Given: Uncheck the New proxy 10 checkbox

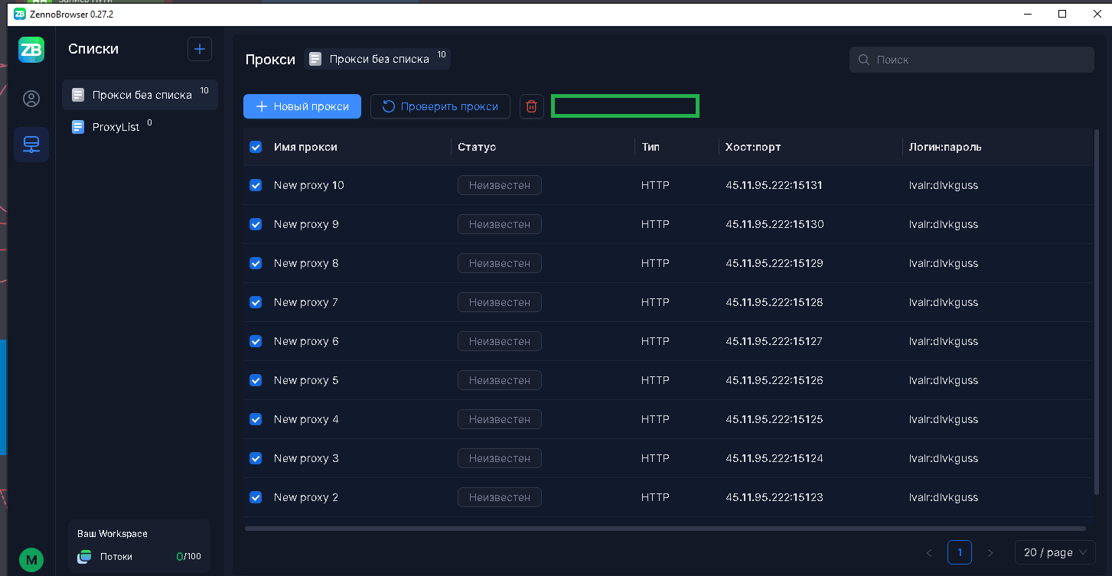Looking at the screenshot, I should coord(256,185).
